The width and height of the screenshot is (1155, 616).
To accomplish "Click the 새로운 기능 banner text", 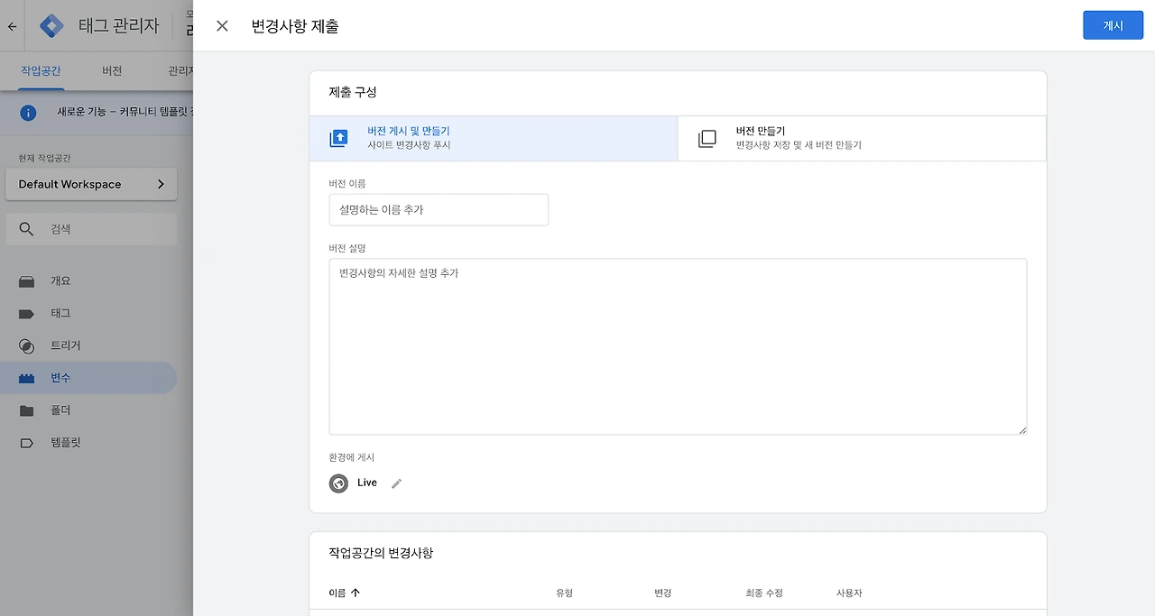I will point(125,113).
